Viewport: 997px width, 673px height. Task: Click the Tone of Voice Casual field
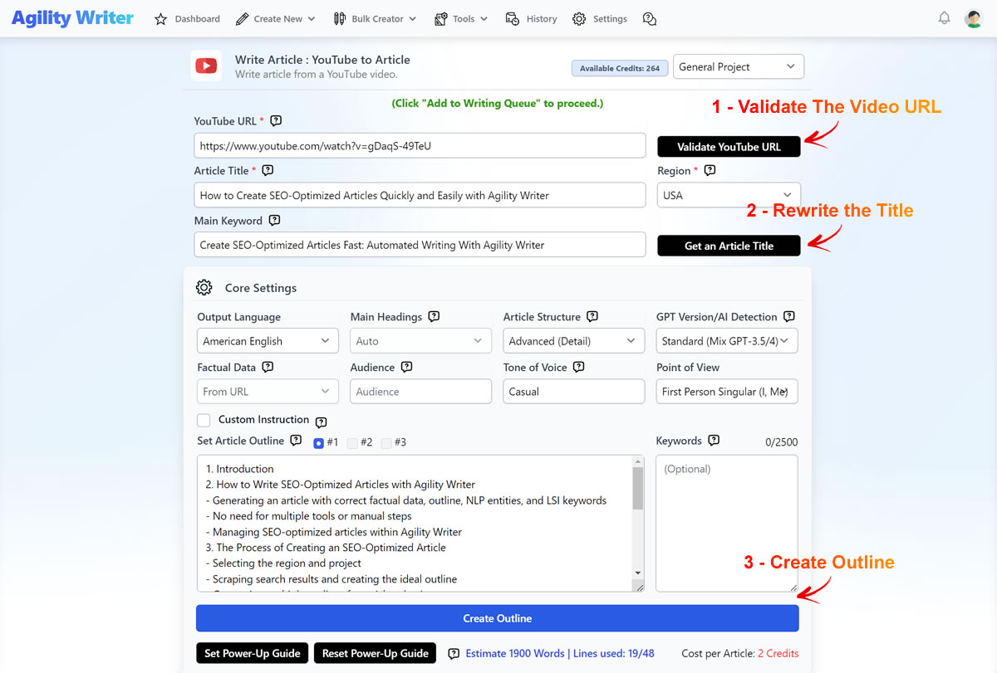point(574,392)
